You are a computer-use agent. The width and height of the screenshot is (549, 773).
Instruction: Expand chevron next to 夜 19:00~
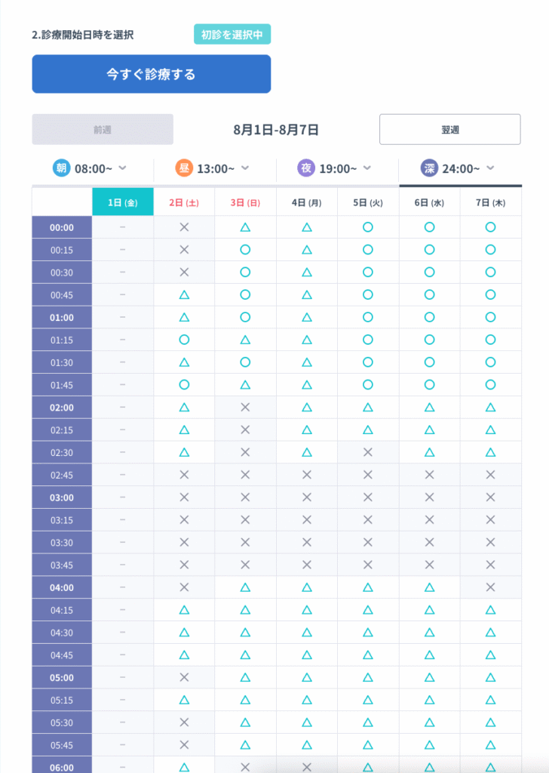[367, 168]
